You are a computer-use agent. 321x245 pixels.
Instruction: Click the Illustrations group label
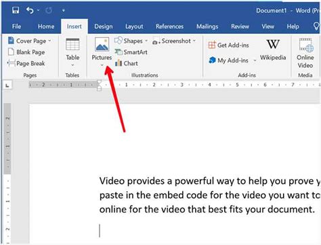coord(145,75)
